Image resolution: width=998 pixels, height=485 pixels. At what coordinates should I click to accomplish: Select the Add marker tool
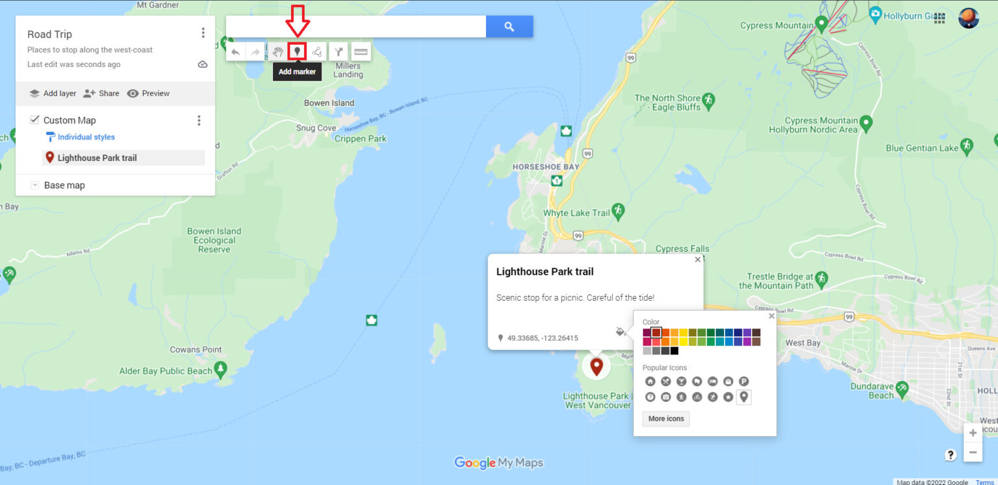click(x=297, y=51)
